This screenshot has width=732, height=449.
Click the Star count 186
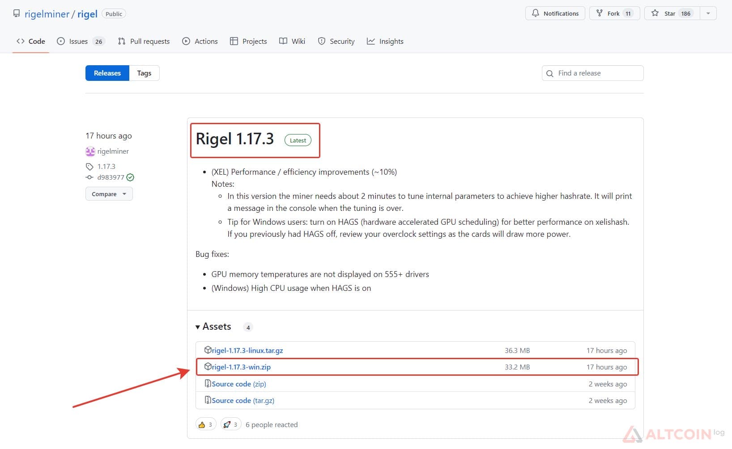click(x=685, y=13)
